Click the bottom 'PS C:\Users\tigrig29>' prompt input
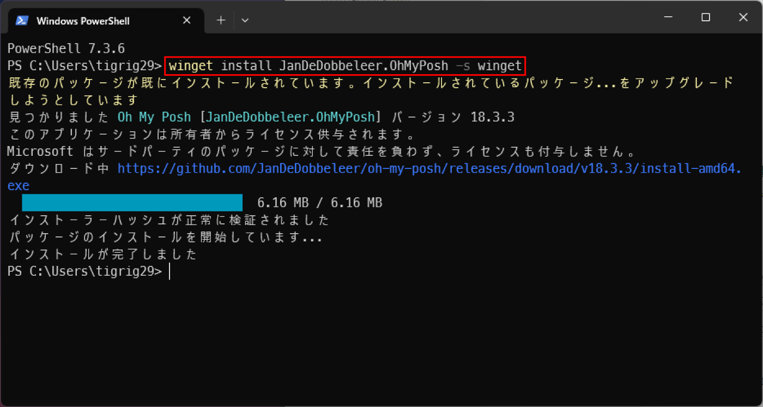Viewport: 763px width, 407px height. pos(84,271)
